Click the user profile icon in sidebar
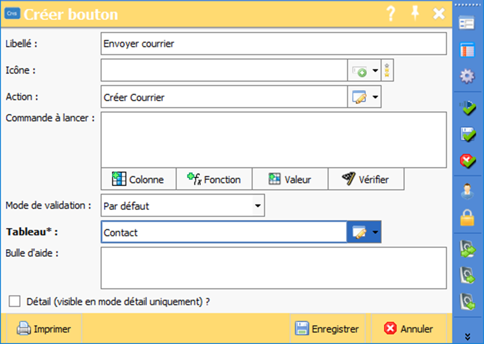 (x=467, y=192)
